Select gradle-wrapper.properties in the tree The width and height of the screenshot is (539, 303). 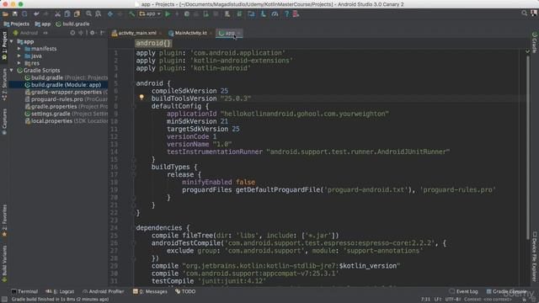[x=66, y=92]
